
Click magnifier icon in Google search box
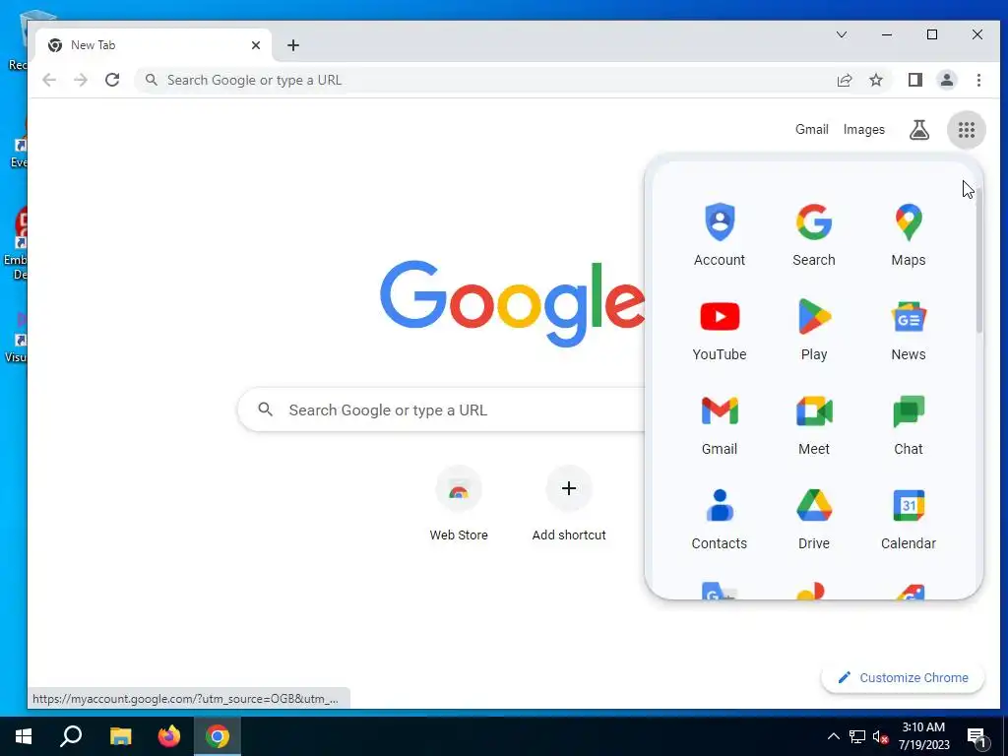click(x=265, y=409)
